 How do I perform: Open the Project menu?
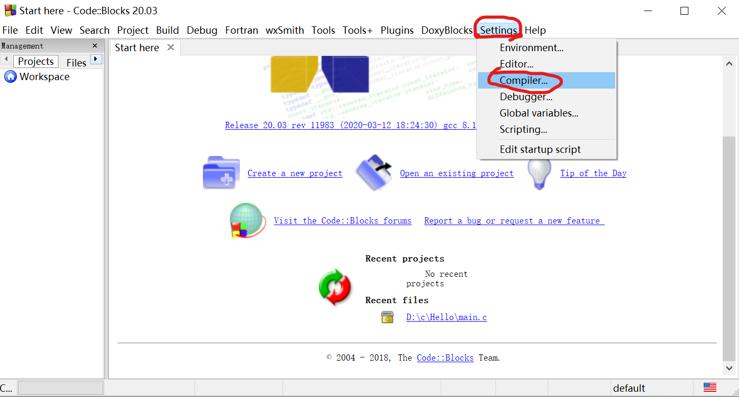point(133,30)
